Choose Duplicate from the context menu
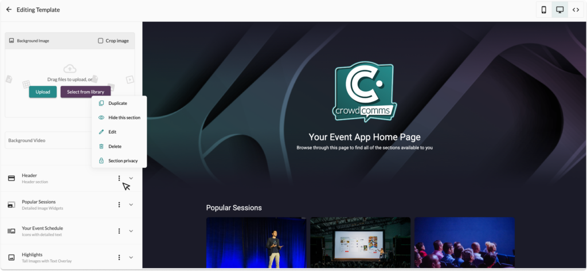 click(119, 103)
